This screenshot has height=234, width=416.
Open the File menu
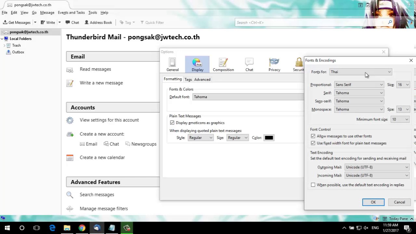point(5,12)
